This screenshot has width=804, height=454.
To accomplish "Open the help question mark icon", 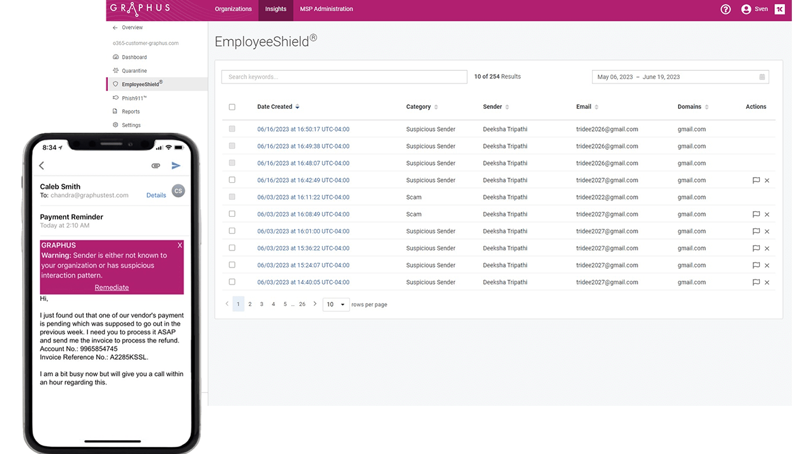I will (x=725, y=9).
